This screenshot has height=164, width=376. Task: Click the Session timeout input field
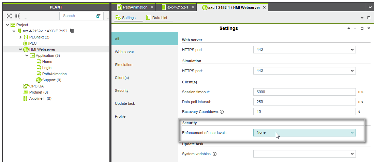pyautogui.click(x=304, y=92)
